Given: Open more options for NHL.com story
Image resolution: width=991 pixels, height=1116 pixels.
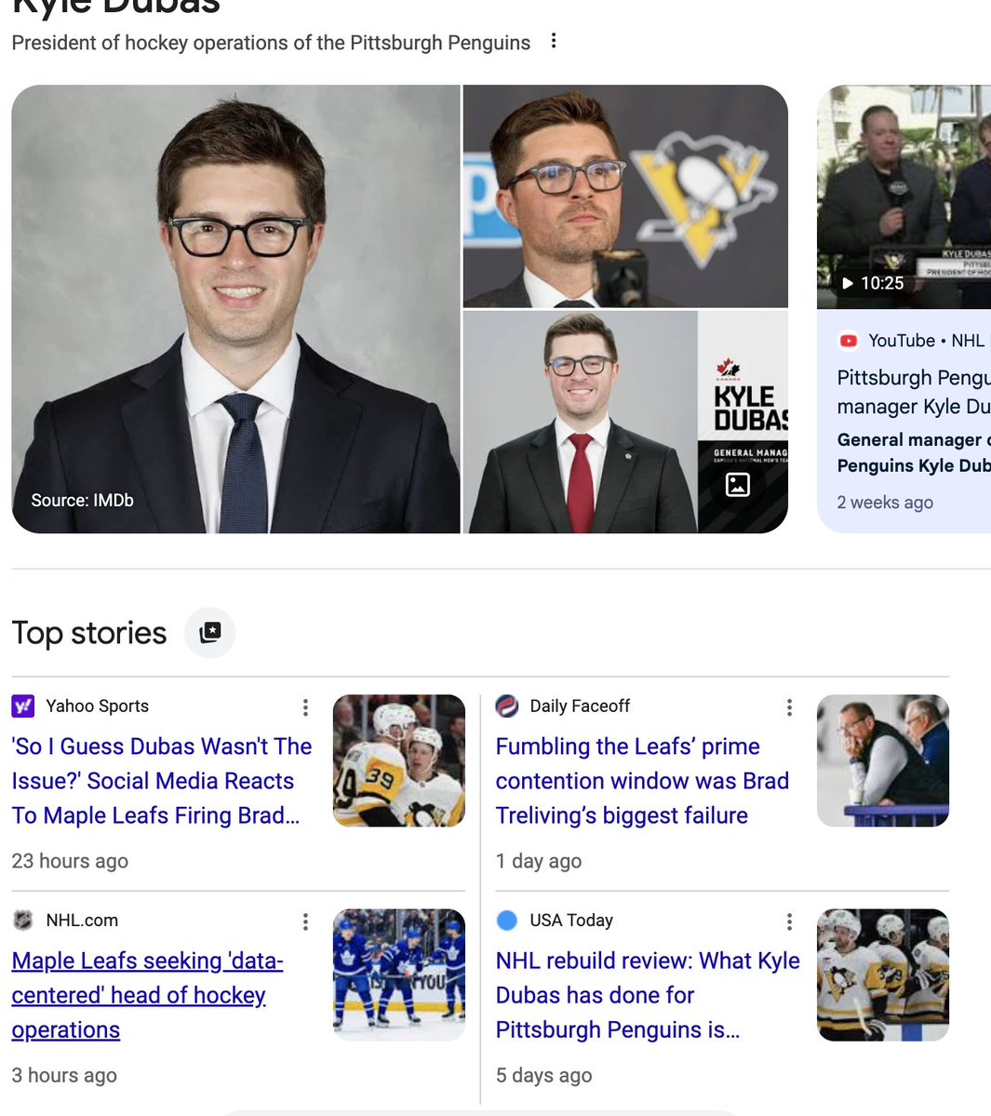Looking at the screenshot, I should pos(305,921).
